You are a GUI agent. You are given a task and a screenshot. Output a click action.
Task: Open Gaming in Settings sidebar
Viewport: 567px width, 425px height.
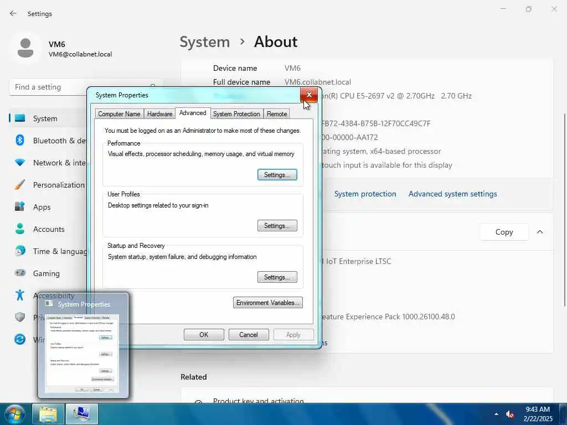pos(48,273)
